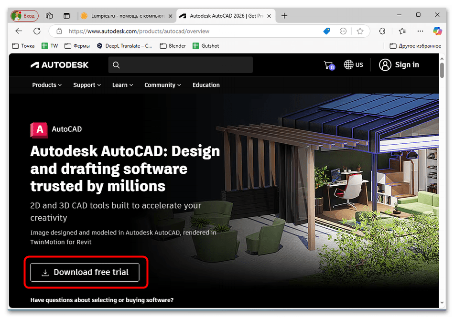Image resolution: width=454 pixels, height=318 pixels.
Task: Reload the Autodesk page
Action: click(x=37, y=31)
